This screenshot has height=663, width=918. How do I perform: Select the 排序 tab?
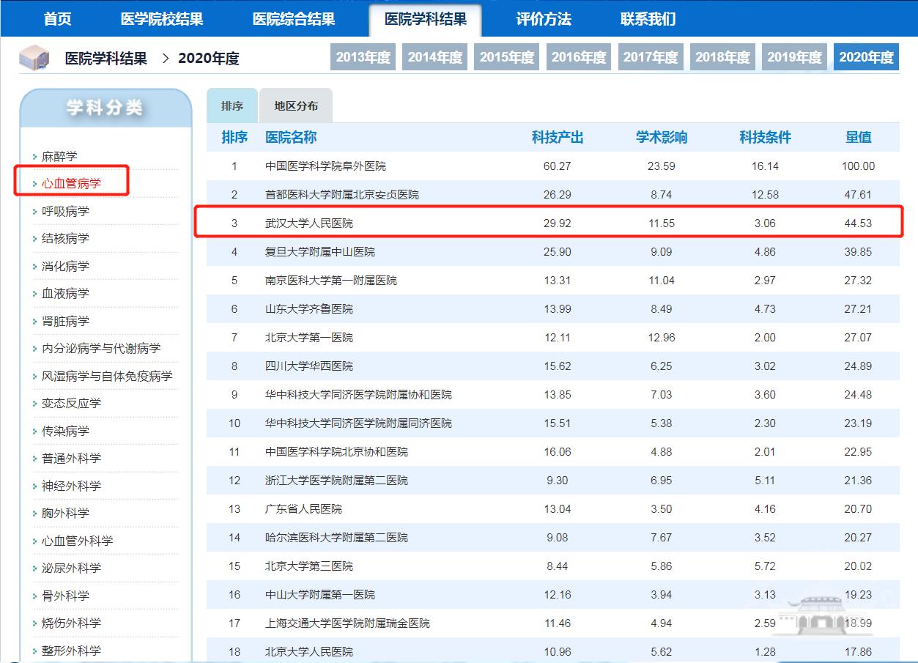click(232, 105)
